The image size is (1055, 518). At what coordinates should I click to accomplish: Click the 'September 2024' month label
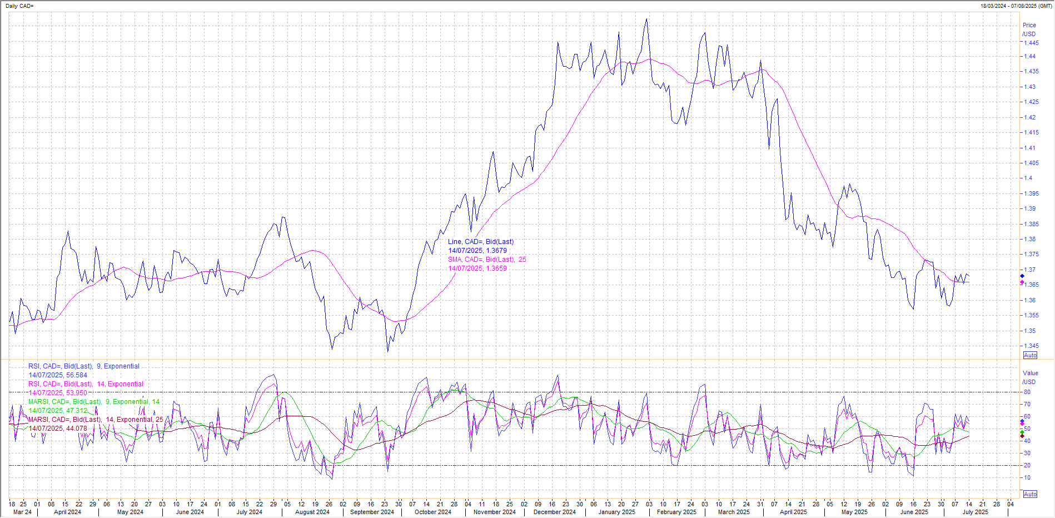point(372,512)
